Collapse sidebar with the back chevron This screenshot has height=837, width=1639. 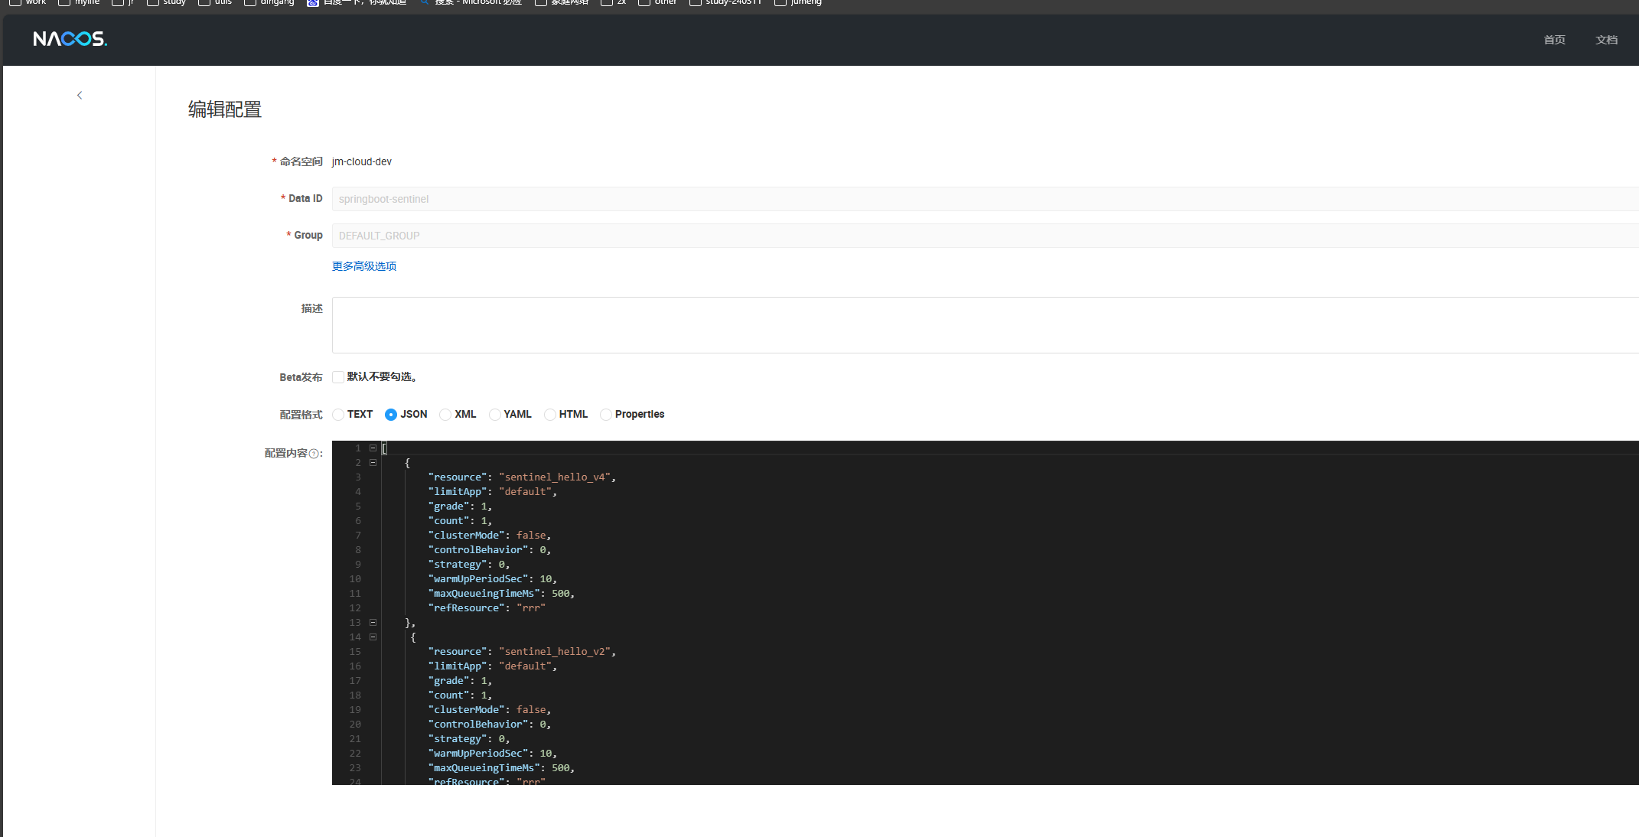pyautogui.click(x=80, y=96)
